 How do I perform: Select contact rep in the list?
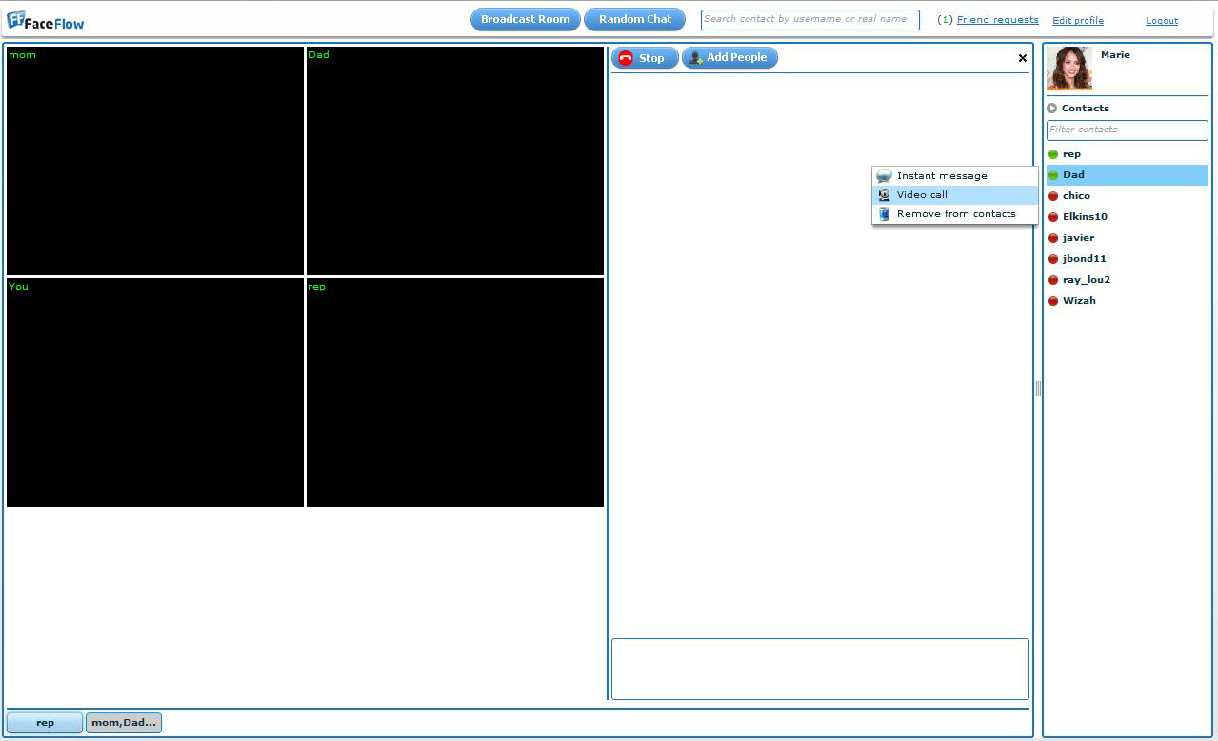coord(1128,154)
